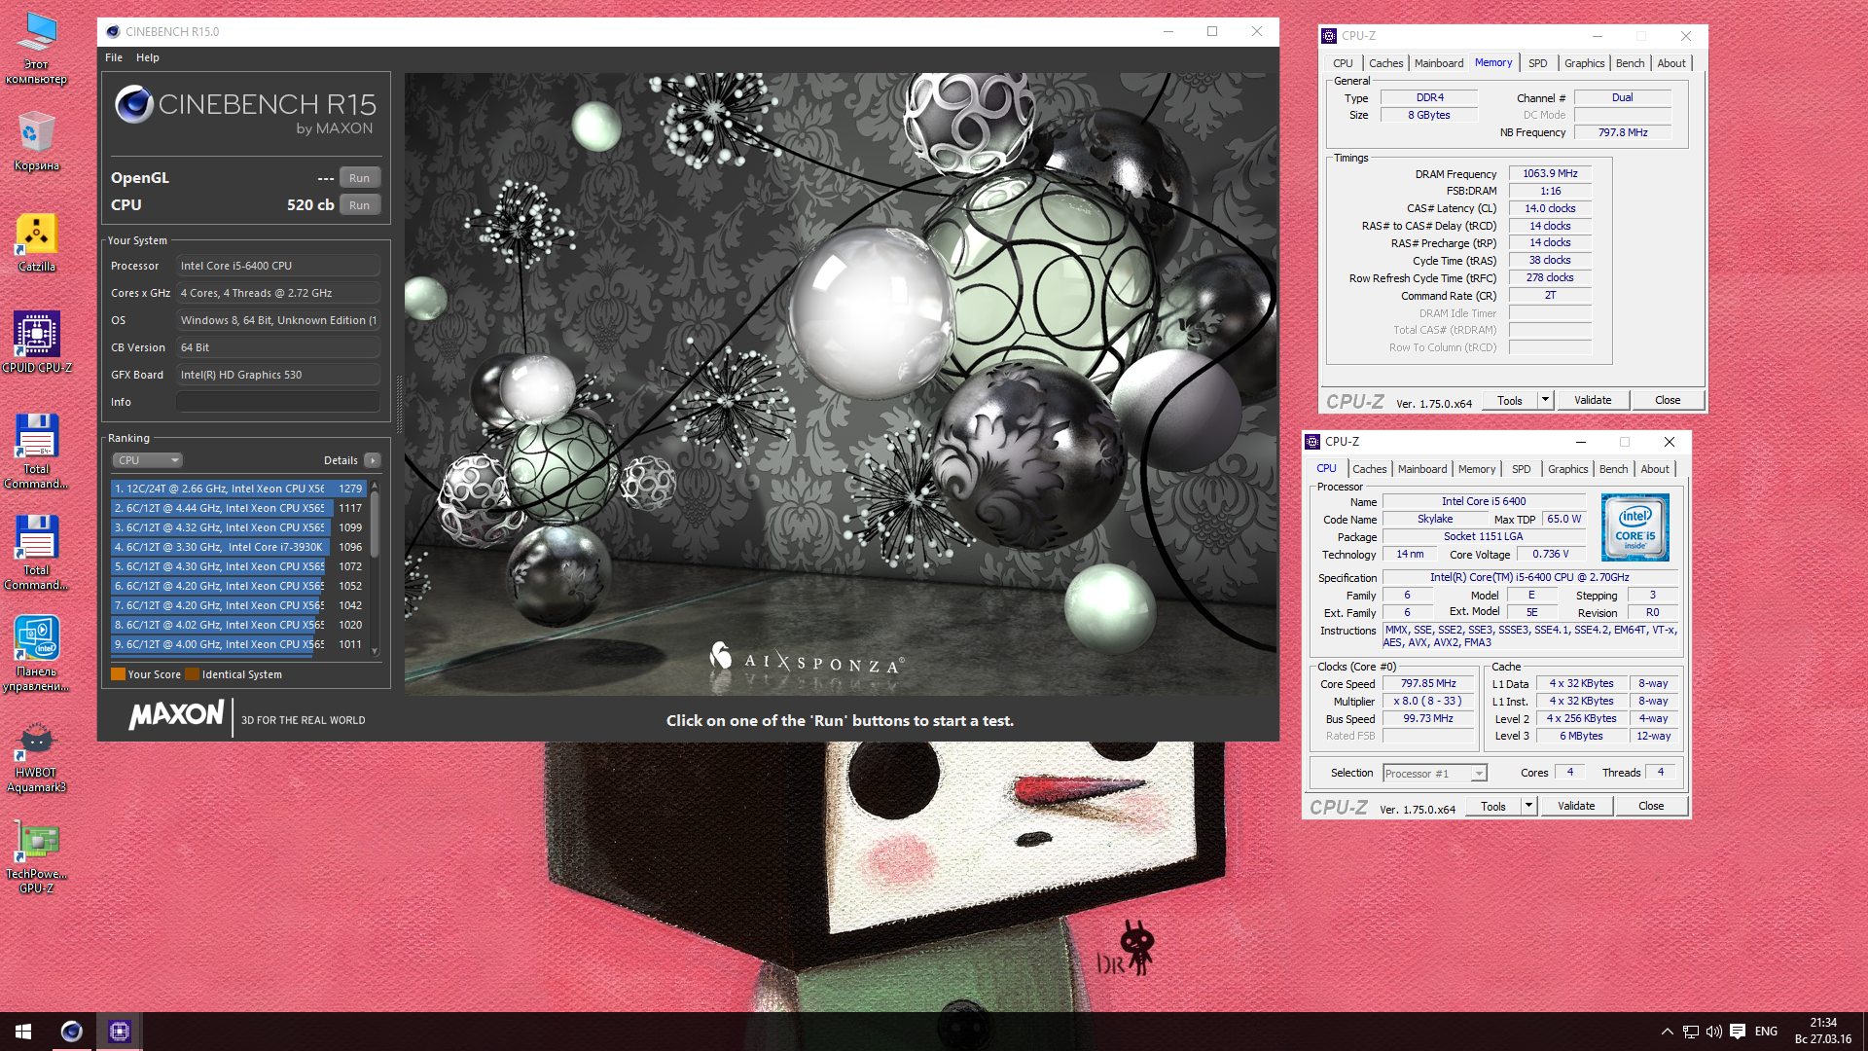Click Close in top CPU-Z window
This screenshot has width=1868, height=1051.
(x=1668, y=400)
